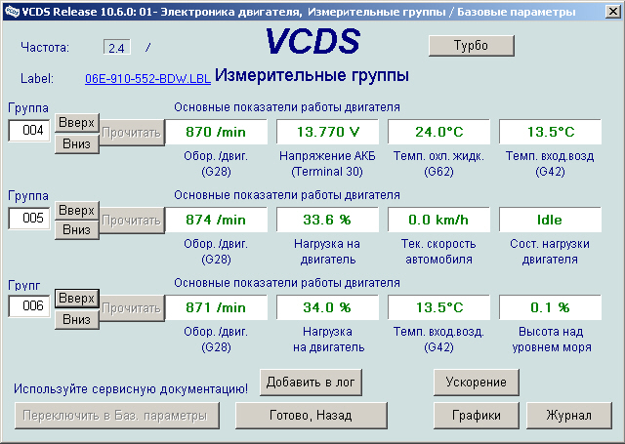
Task: Select the 874 /min value in group 005
Action: tap(216, 220)
